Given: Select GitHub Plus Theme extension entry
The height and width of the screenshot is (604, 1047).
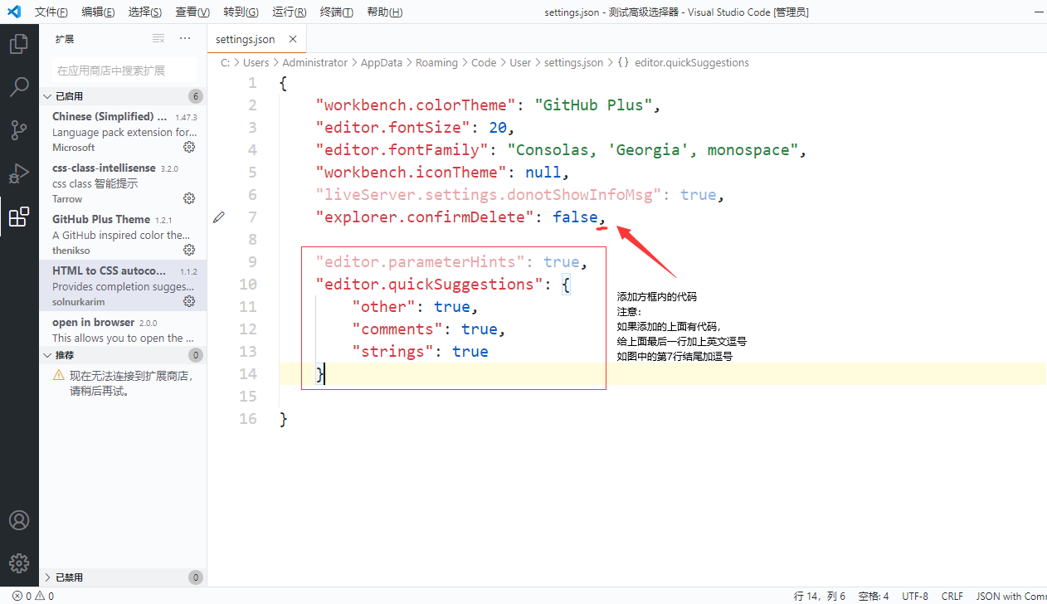Looking at the screenshot, I should point(123,234).
